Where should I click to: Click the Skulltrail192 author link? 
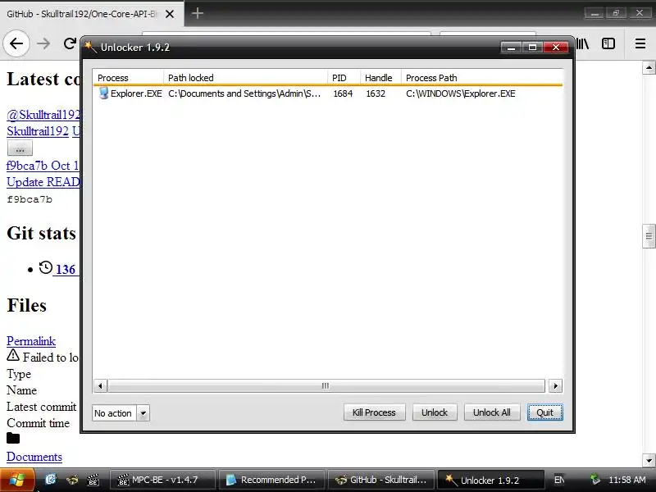[38, 131]
